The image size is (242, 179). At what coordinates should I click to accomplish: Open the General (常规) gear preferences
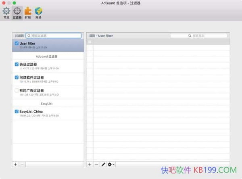point(6,13)
